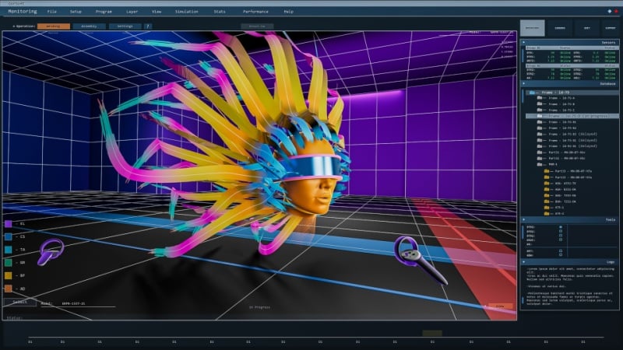Switch to the Camera tab in right panel

(x=559, y=27)
